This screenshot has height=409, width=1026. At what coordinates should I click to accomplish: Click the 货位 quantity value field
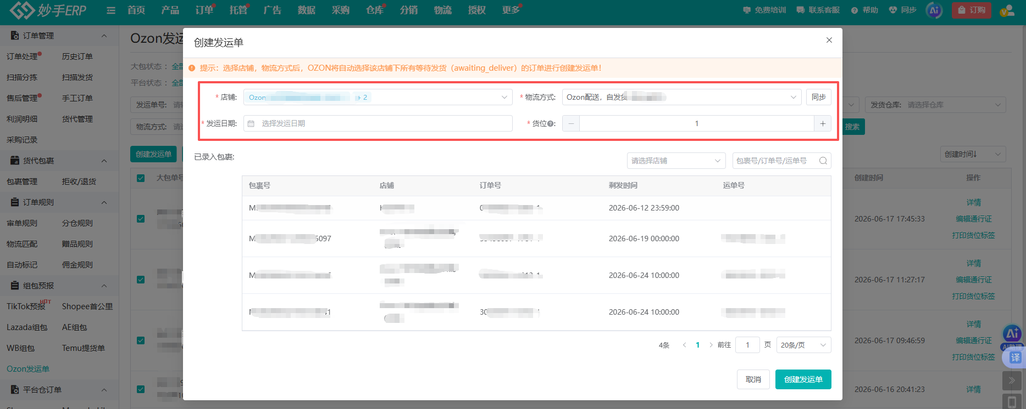pyautogui.click(x=697, y=123)
